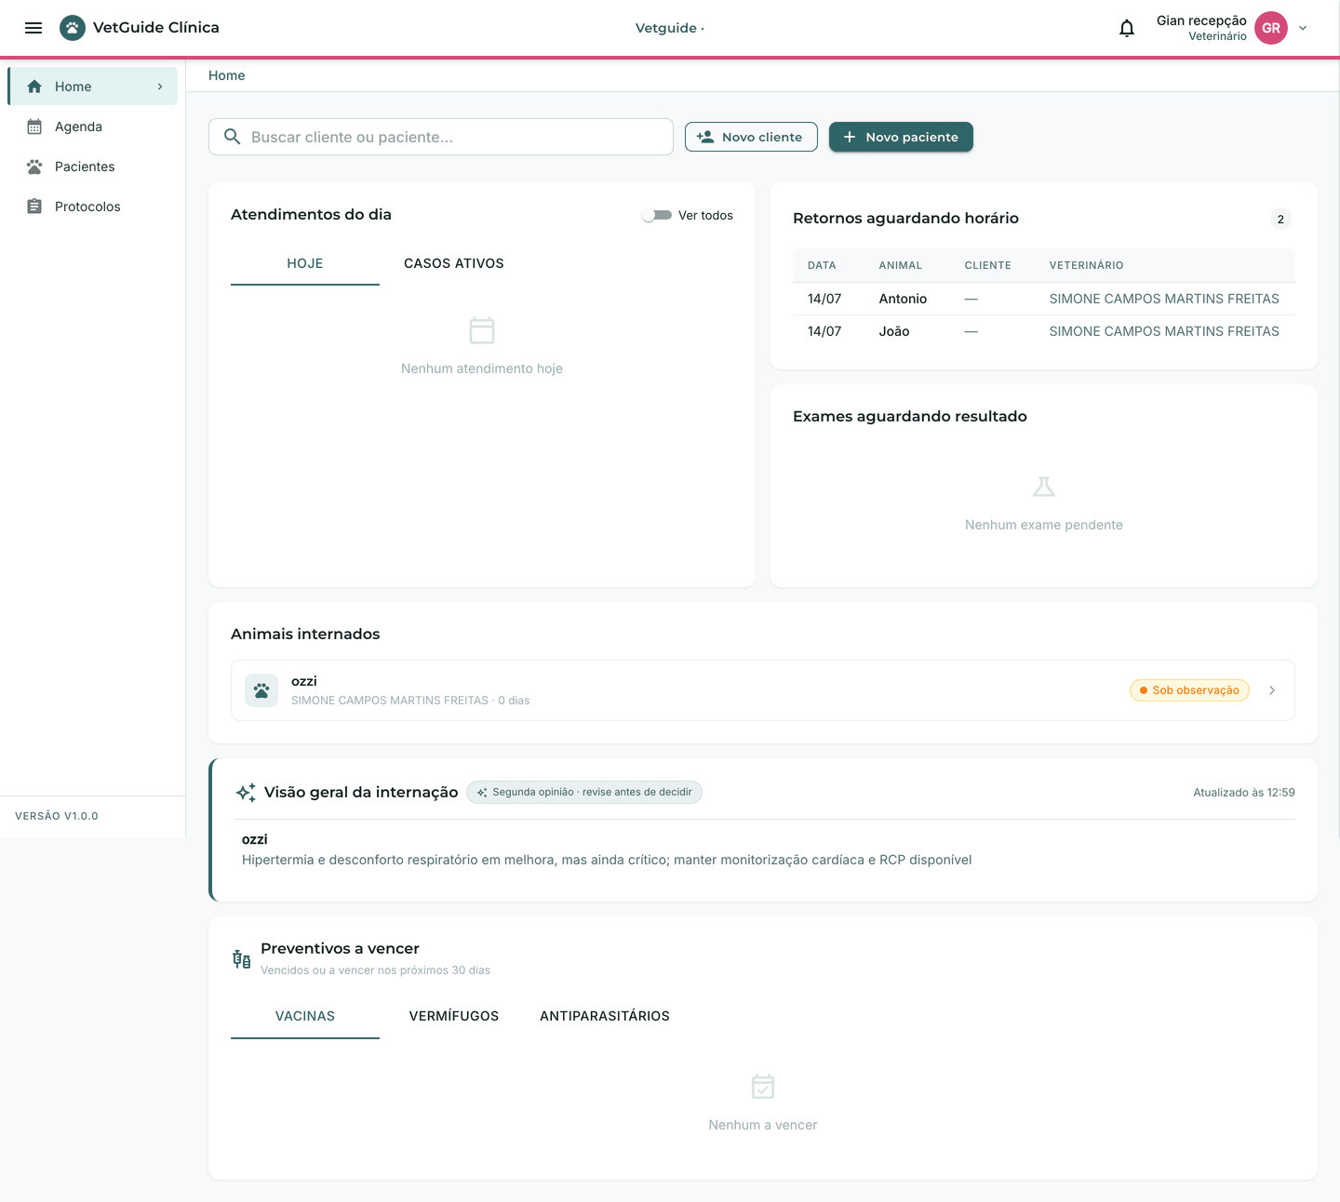Expand the user profile dropdown arrow
The image size is (1340, 1202).
pos(1303,28)
